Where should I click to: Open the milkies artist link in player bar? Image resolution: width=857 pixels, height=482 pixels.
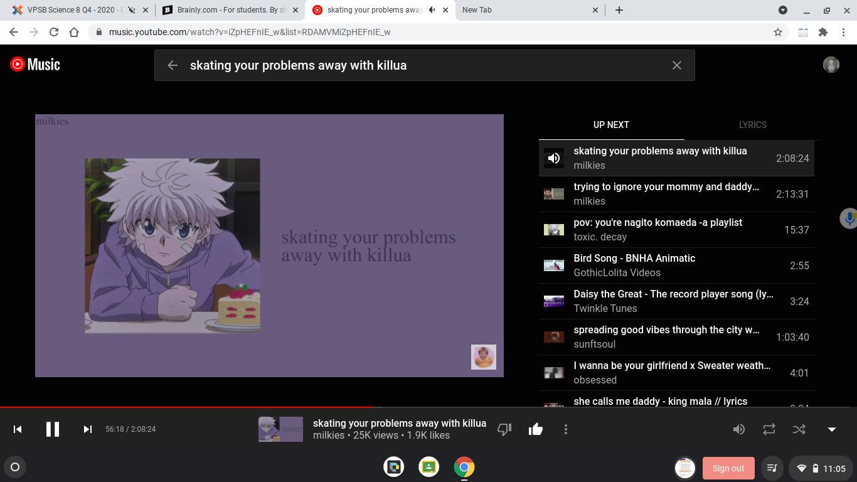tap(329, 435)
